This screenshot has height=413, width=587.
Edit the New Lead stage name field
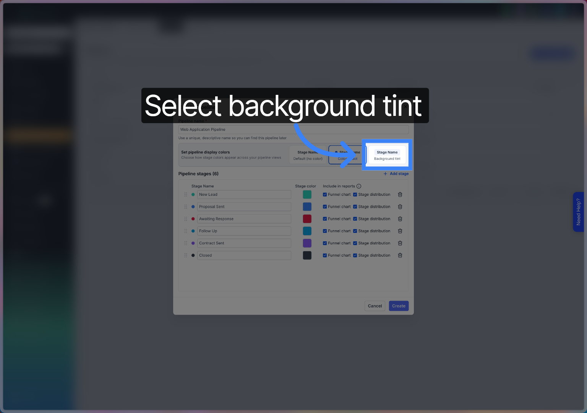point(244,195)
